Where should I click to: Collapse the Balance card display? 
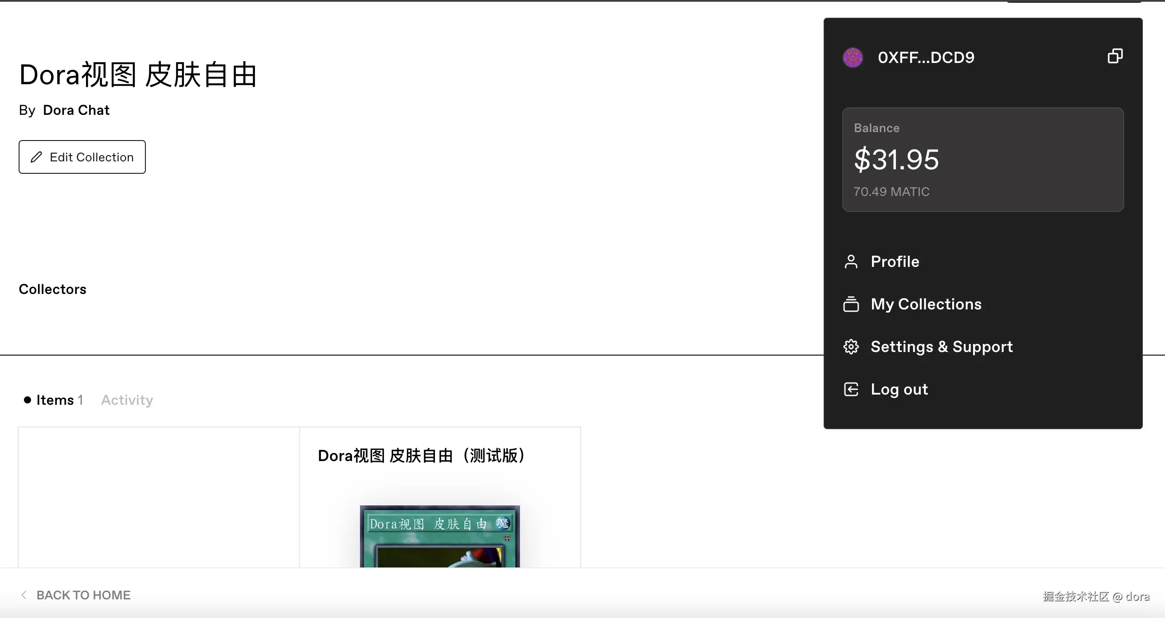tap(982, 159)
